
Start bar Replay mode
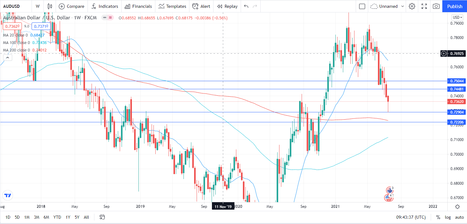pyautogui.click(x=227, y=6)
